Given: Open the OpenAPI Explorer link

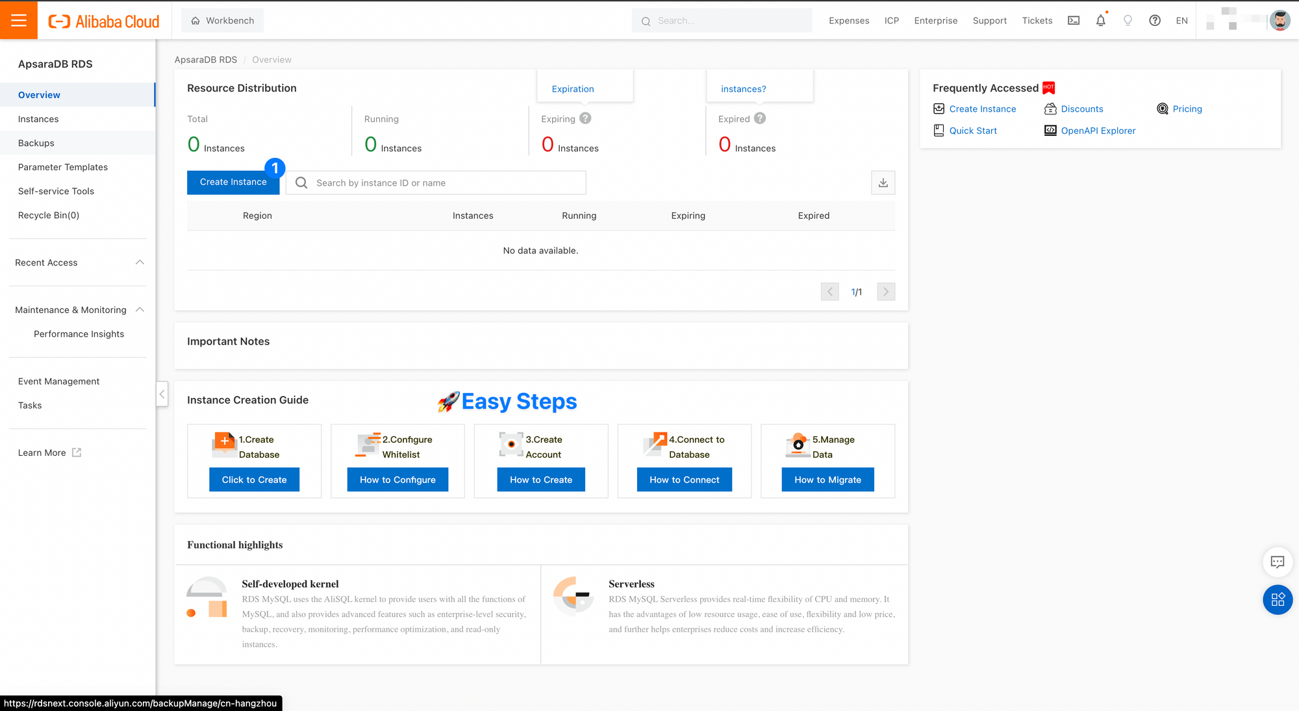Looking at the screenshot, I should pos(1098,131).
